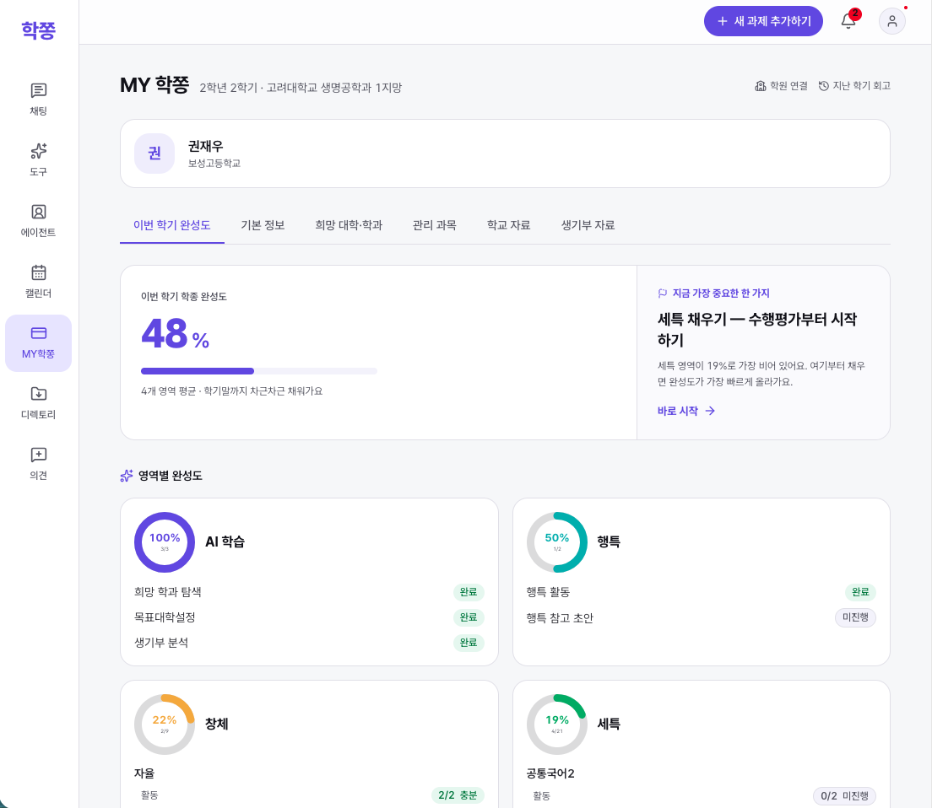This screenshot has height=808, width=932.
Task: Click the 보성고등학교 school name
Action: 214,164
